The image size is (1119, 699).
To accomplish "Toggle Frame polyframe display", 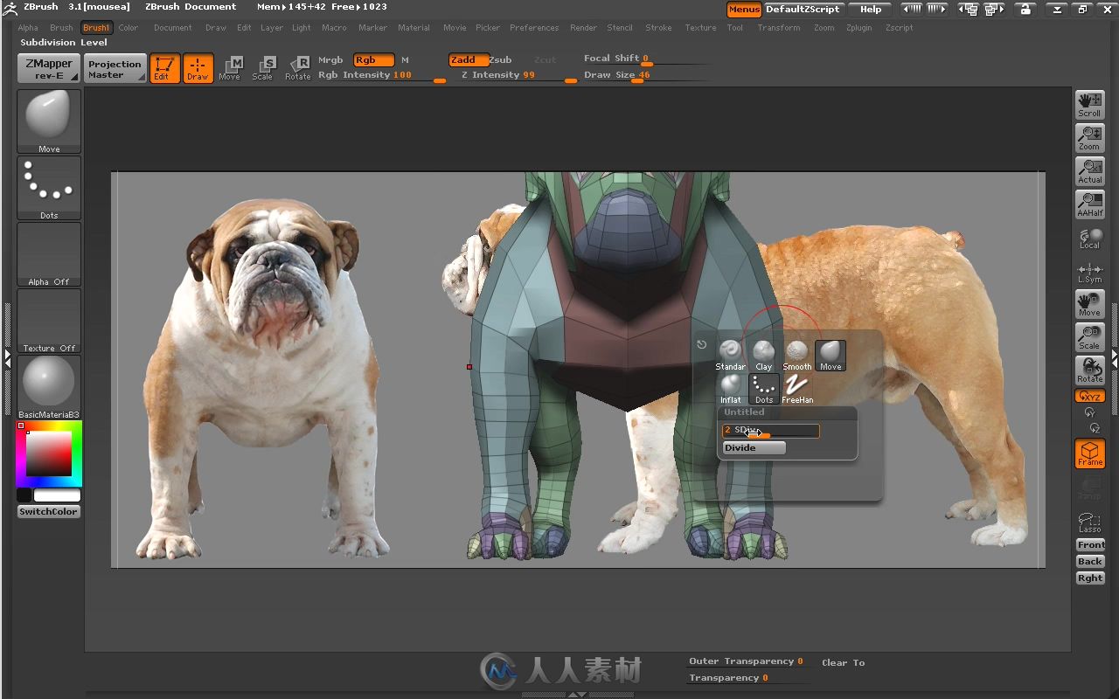I will point(1090,453).
